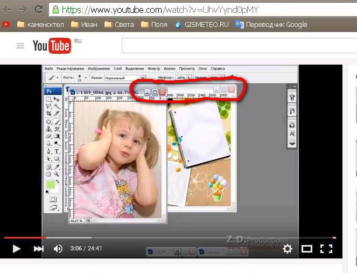Toggle theater mode for the player
This screenshot has width=357, height=273.
tap(306, 249)
